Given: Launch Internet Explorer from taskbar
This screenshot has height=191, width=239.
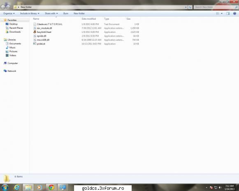Looking at the screenshot, I should [x=16, y=187].
